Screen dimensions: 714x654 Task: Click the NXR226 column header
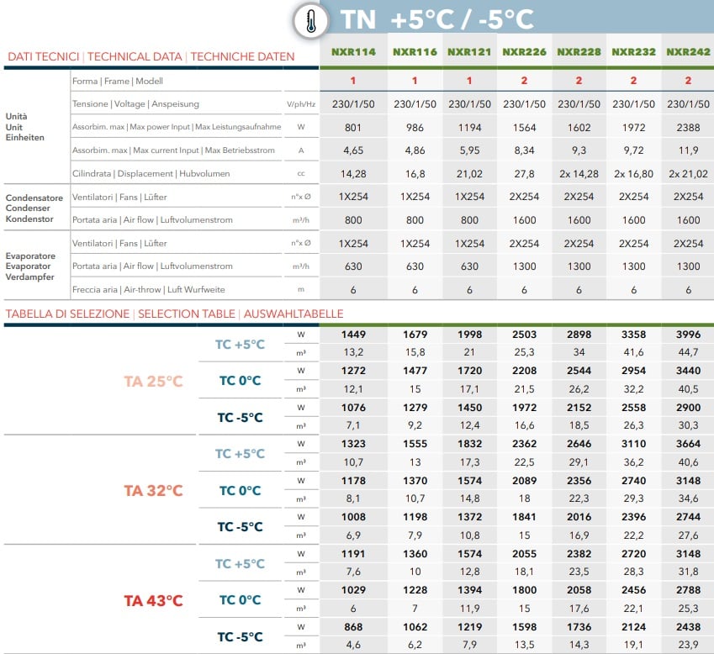pyautogui.click(x=524, y=52)
